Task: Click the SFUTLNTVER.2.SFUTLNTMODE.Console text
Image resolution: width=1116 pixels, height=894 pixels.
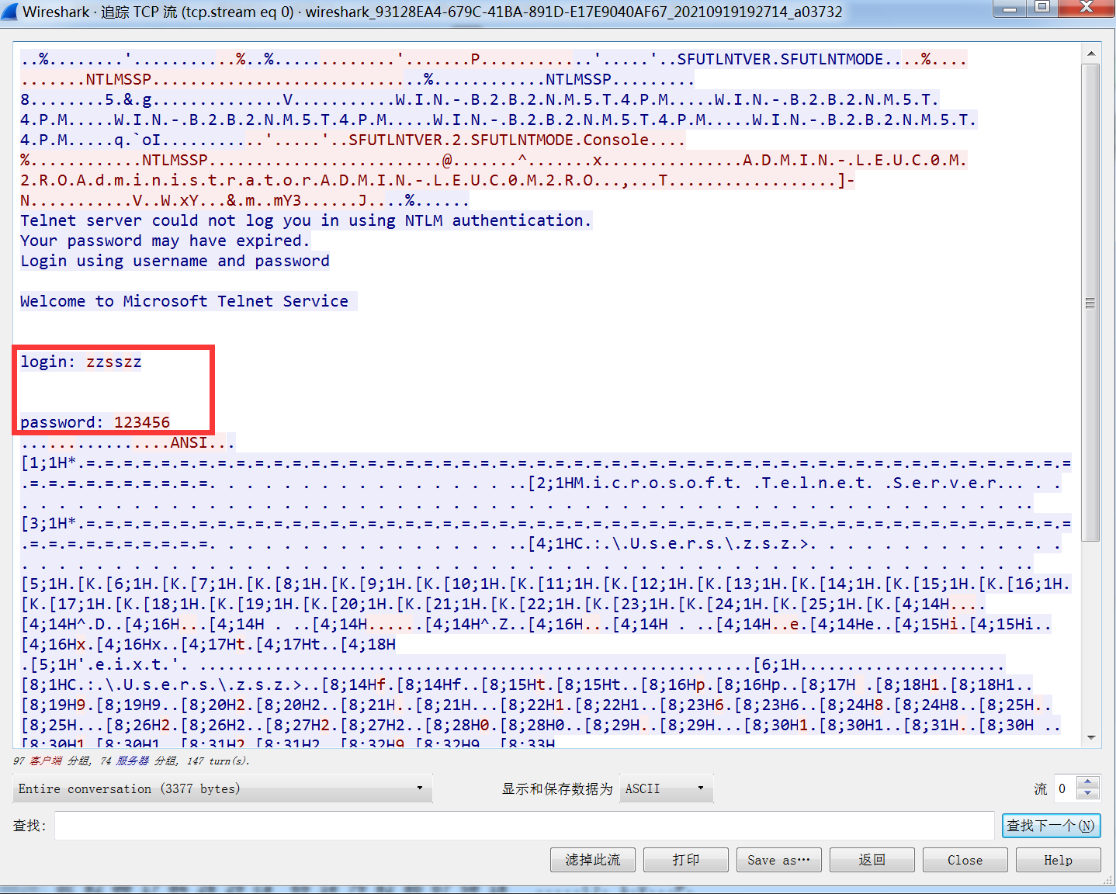Action: 498,140
